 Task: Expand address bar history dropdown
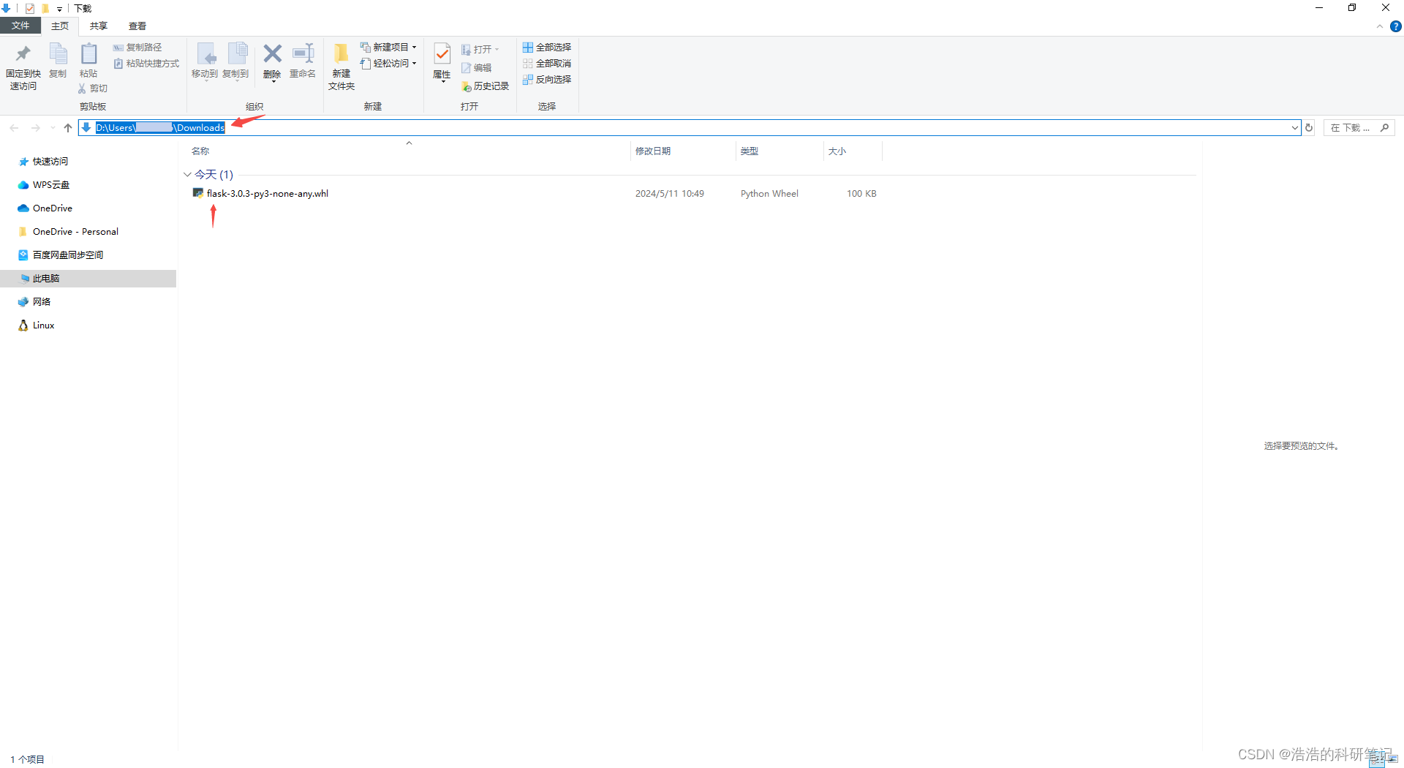pos(1295,128)
